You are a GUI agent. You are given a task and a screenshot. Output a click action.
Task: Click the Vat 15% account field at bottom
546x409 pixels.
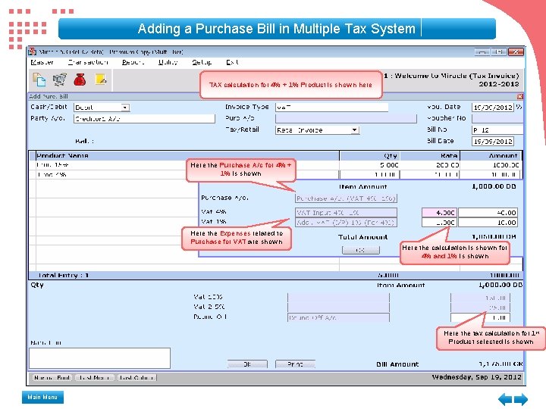pos(338,298)
